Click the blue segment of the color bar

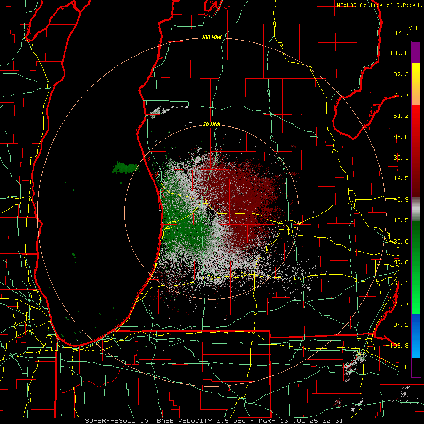[x=416, y=335]
